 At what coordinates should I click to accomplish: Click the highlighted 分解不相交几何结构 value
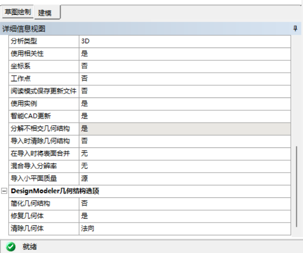click(x=185, y=129)
